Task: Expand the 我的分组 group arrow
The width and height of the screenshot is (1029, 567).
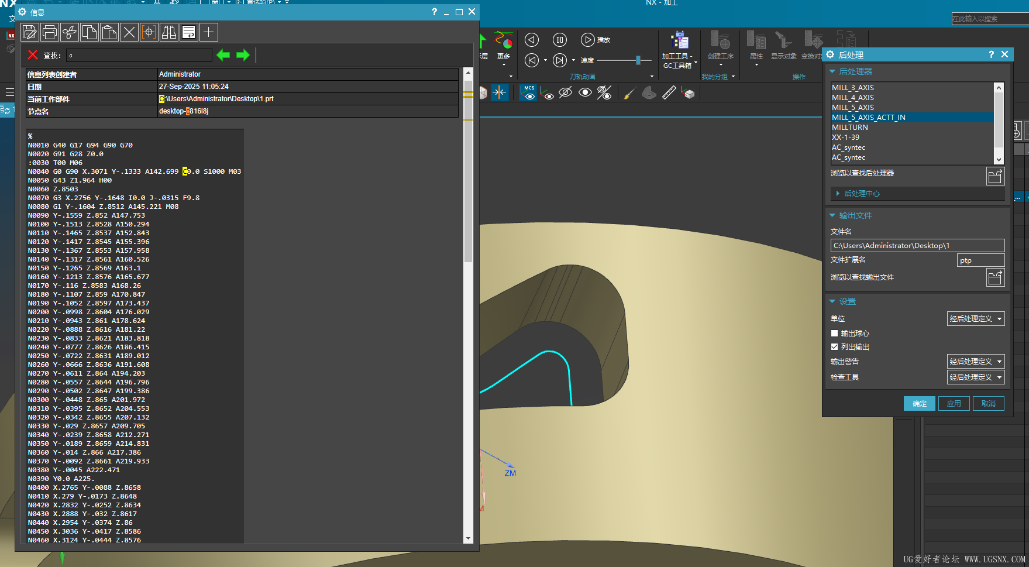Action: (733, 77)
